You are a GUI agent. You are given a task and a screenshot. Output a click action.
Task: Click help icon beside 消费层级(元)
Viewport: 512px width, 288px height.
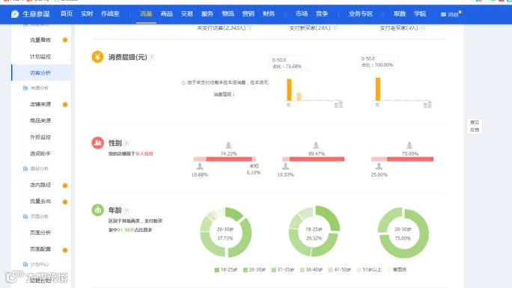click(151, 58)
